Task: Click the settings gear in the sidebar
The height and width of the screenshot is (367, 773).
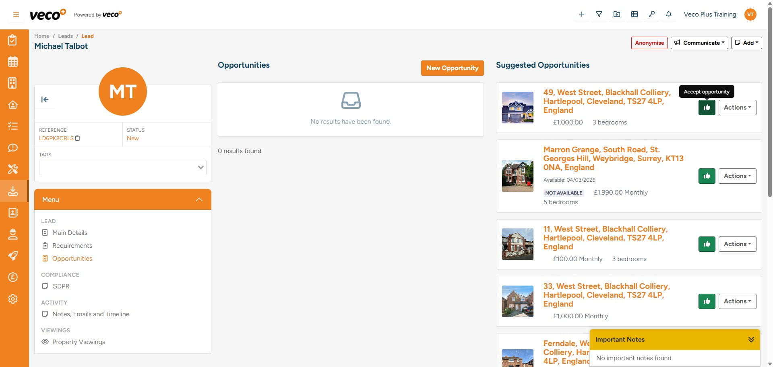Action: pyautogui.click(x=13, y=299)
